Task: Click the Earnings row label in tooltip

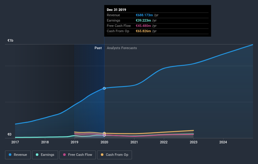Action: pos(113,20)
